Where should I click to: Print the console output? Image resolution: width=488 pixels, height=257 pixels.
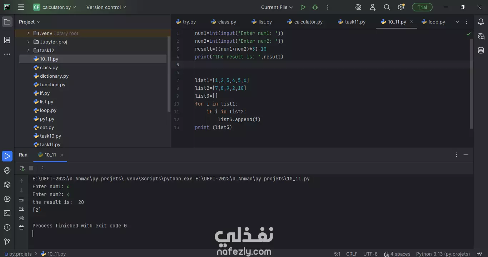21,218
